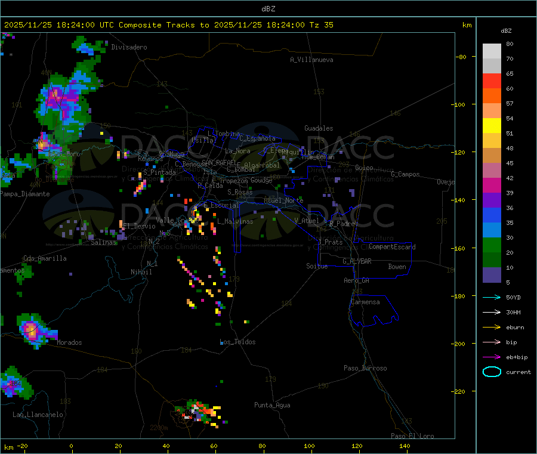
Task: Click the 'Aero_GA' map label
Action: click(x=357, y=280)
